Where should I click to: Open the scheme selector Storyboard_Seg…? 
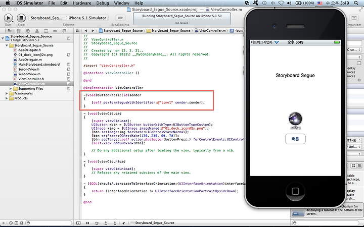tap(47, 18)
